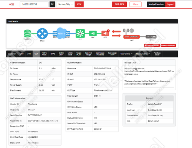Open the BRAS tab in the black tab bar
The image size is (192, 148).
click(53, 54)
